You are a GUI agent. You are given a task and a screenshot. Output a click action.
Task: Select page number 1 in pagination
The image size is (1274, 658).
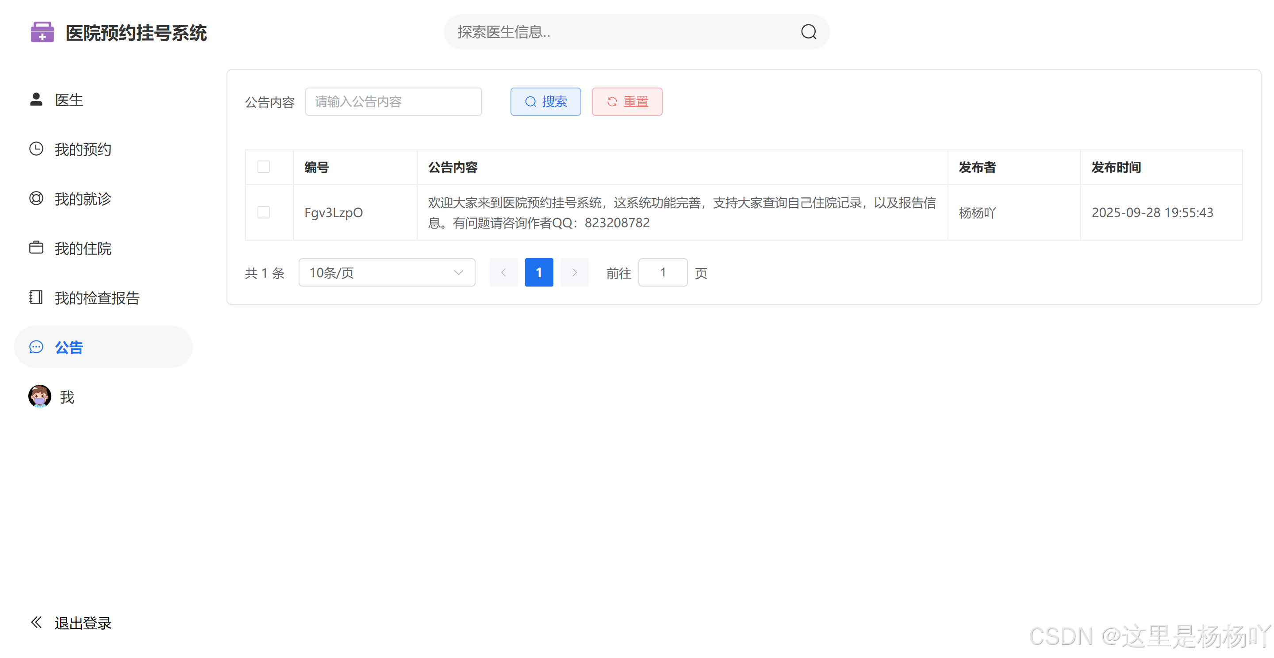click(x=539, y=272)
